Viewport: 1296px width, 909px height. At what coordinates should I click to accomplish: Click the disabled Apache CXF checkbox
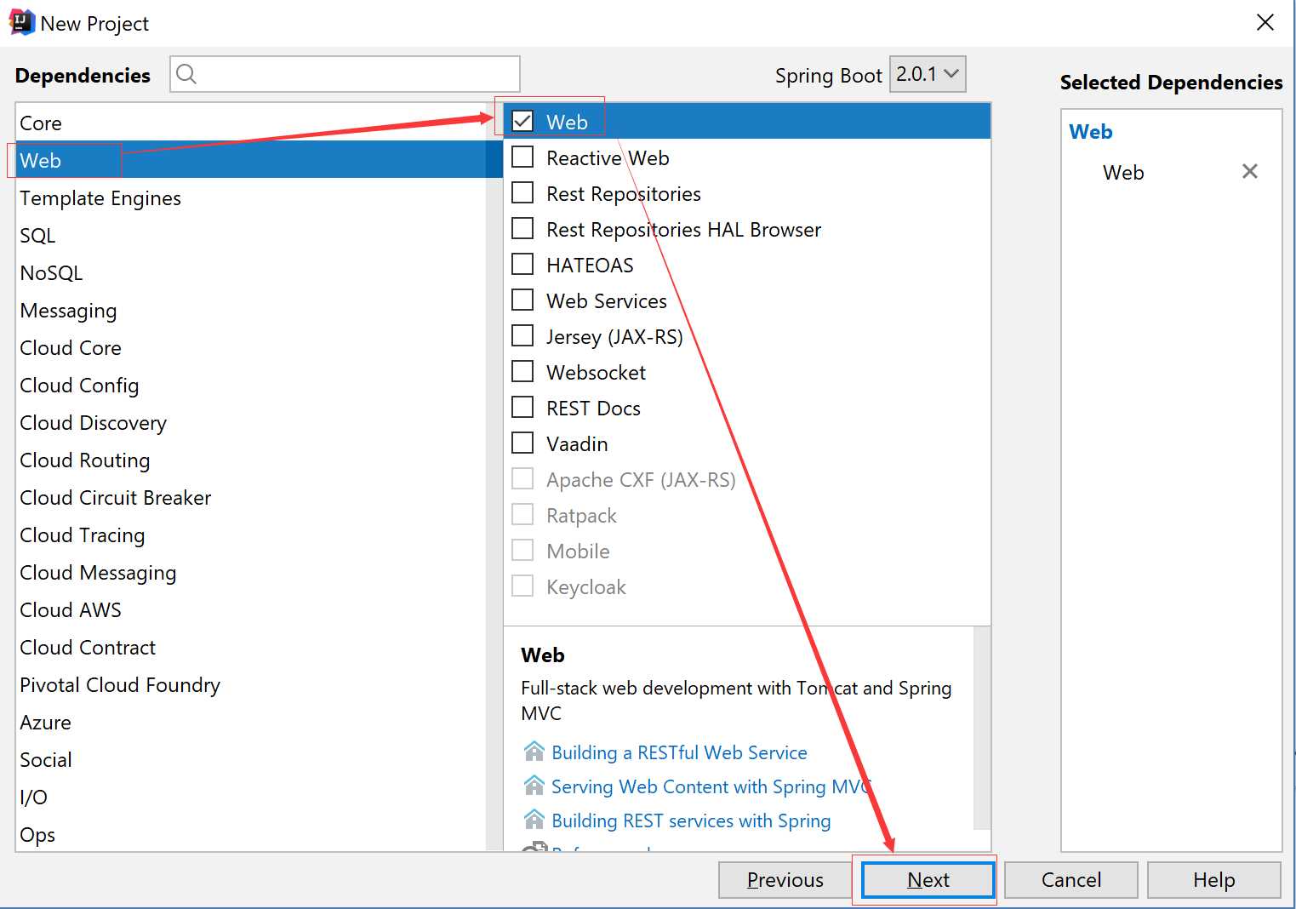tap(522, 479)
